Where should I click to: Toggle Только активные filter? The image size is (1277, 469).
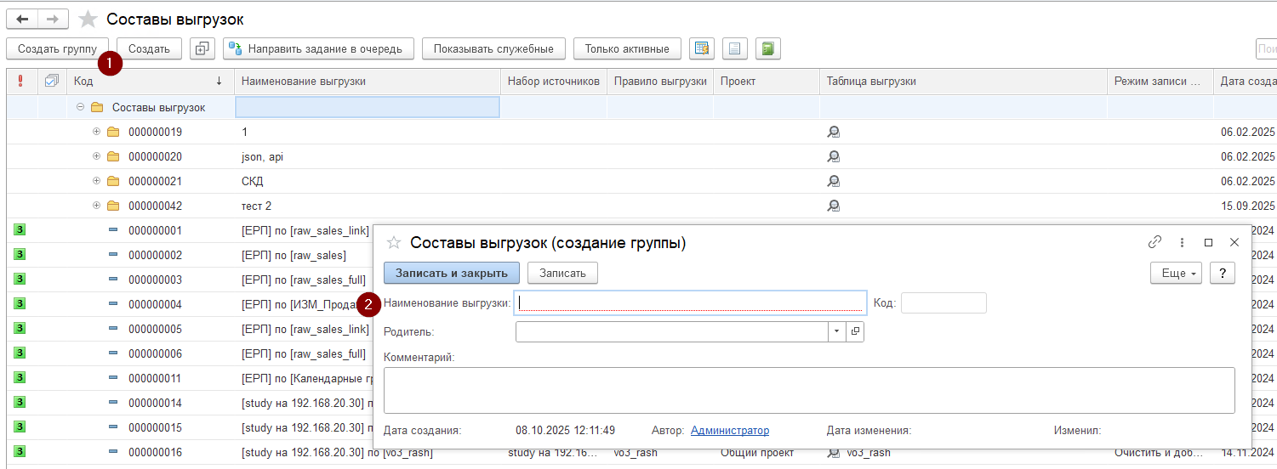[627, 48]
